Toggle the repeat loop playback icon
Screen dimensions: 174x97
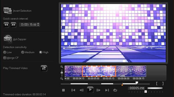(x=115, y=90)
